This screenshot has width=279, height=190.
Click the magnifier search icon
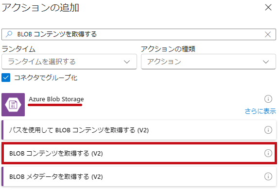click(x=9, y=34)
